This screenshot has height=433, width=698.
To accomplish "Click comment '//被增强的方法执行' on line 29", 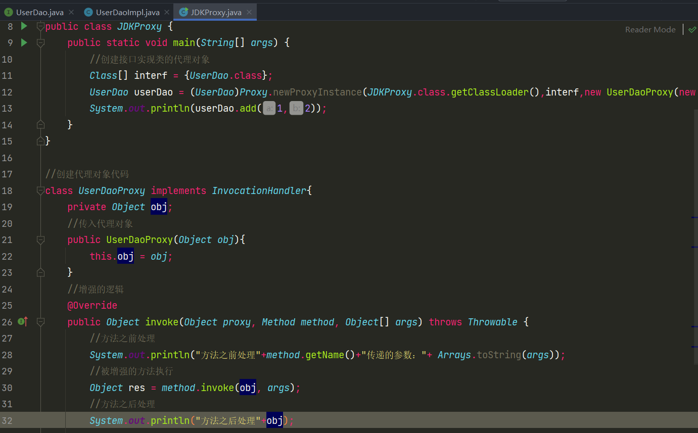I will click(x=131, y=371).
